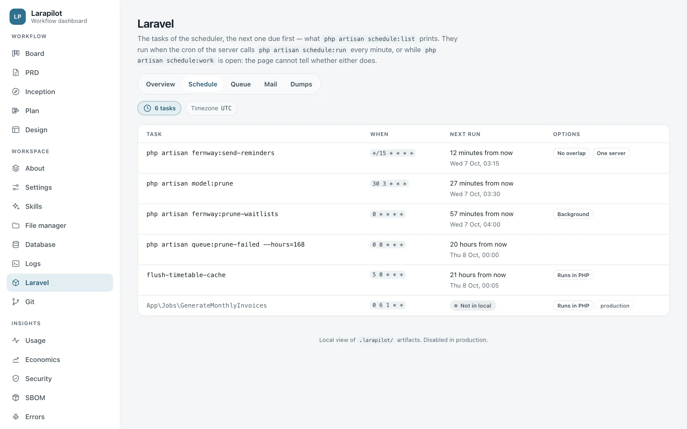The image size is (687, 429).
Task: Select the Skills sparkle icon
Action: coord(16,206)
